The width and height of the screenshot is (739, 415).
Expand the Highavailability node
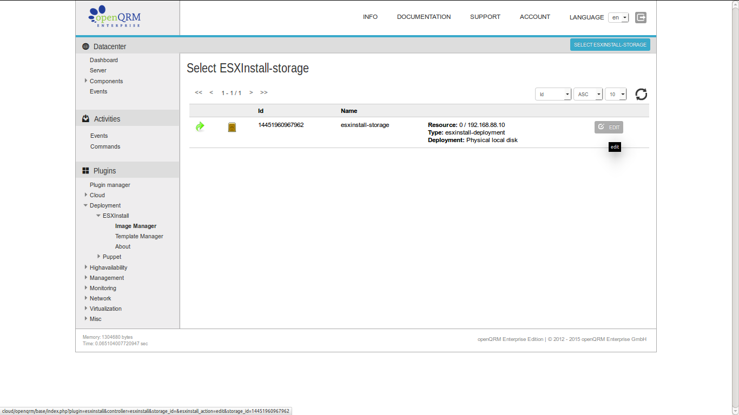coord(86,267)
